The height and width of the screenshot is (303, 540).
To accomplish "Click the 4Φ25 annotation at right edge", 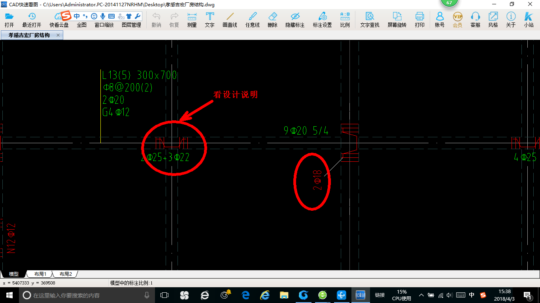I will [525, 157].
